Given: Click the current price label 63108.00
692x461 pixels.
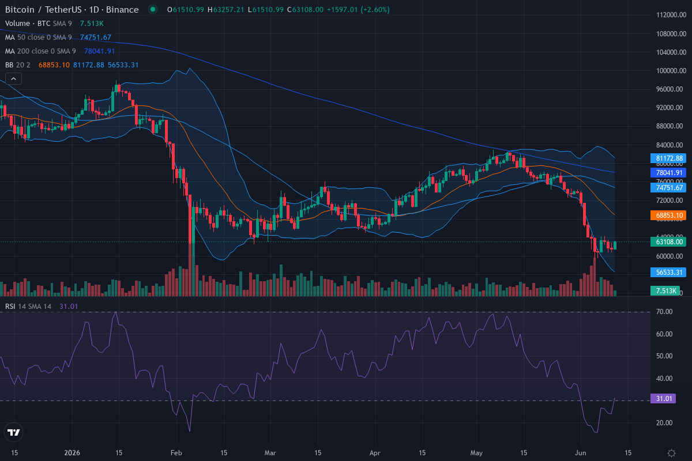Looking at the screenshot, I should (669, 241).
